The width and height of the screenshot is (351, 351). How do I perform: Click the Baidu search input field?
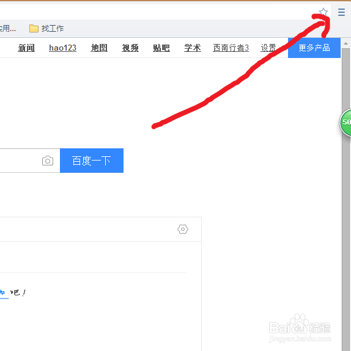[x=30, y=161]
